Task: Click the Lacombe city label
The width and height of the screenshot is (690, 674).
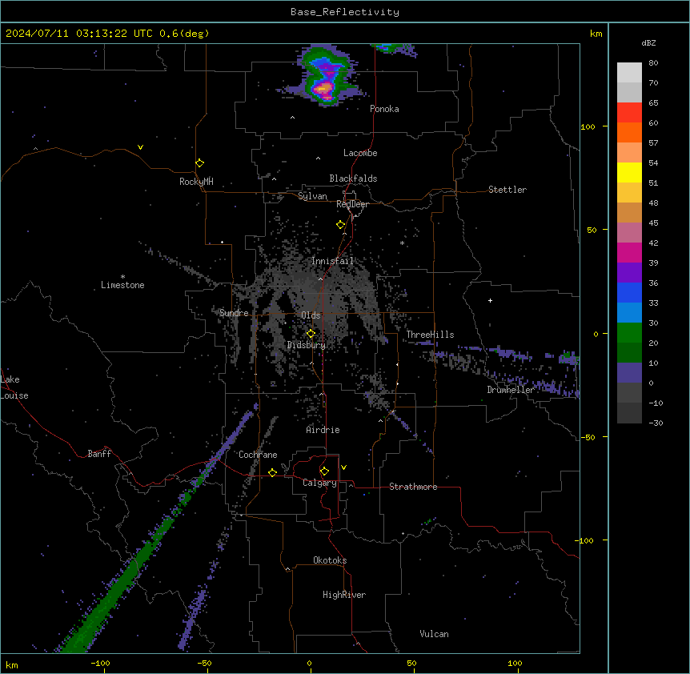Action: point(360,153)
